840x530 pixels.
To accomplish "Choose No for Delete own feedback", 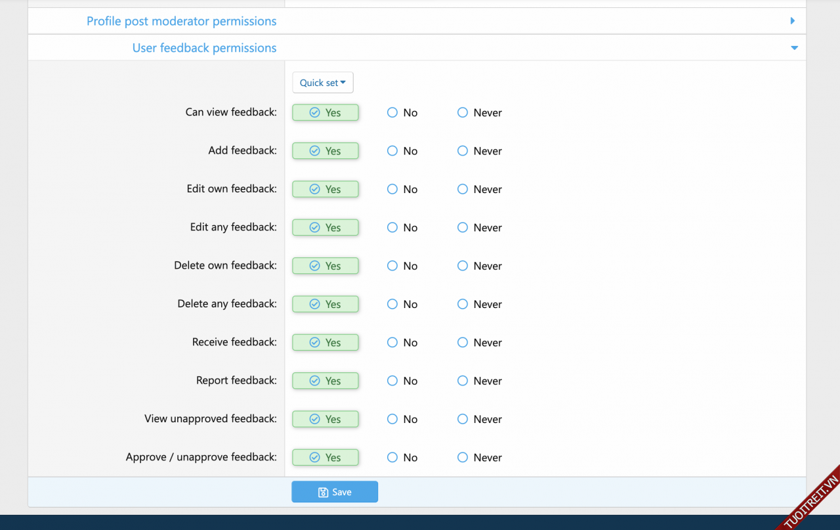I will pyautogui.click(x=392, y=266).
